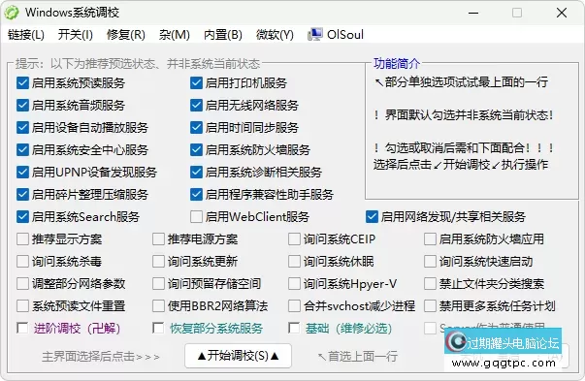The image size is (585, 381).
Task: Open the 杂(M) menu
Action: [175, 35]
